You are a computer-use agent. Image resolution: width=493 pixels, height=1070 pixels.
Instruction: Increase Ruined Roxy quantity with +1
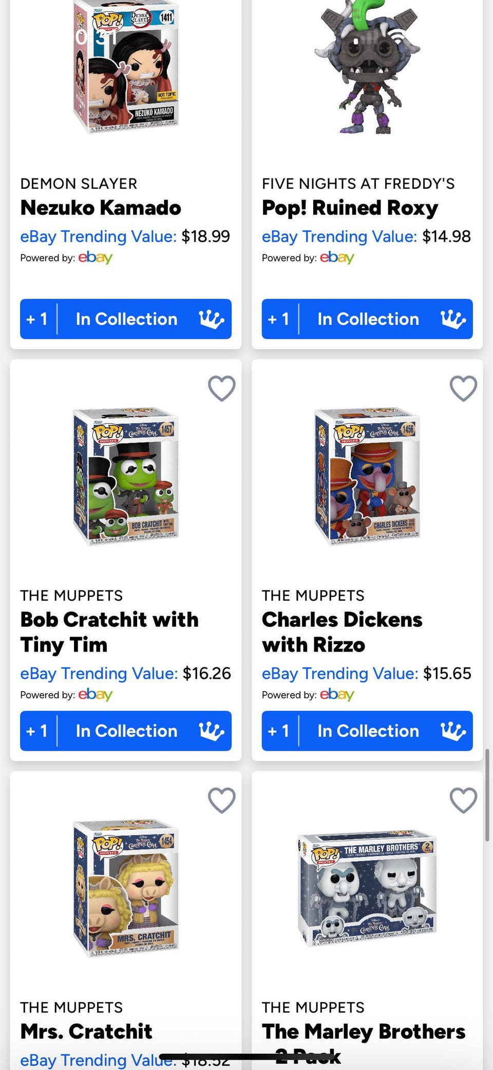279,319
